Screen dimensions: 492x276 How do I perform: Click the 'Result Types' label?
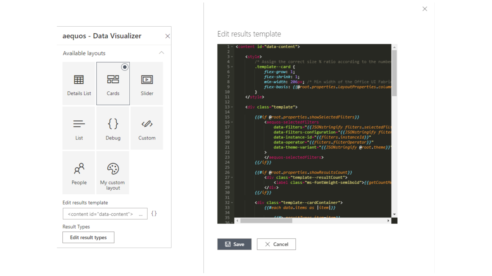(x=76, y=227)
